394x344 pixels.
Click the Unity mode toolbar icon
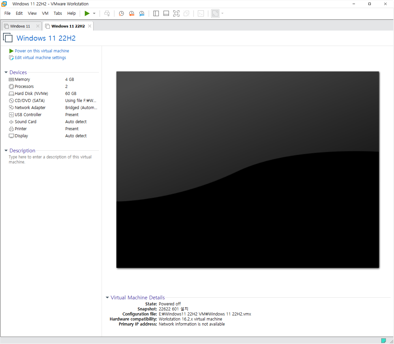186,13
